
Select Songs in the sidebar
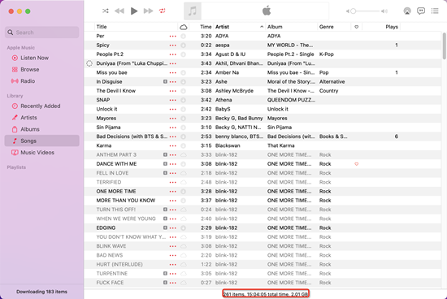42,141
